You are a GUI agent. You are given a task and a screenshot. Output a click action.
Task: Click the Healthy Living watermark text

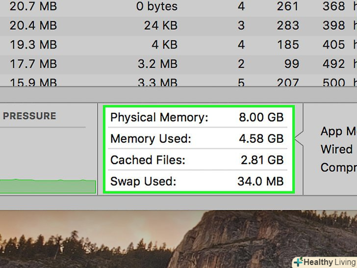(x=330, y=262)
